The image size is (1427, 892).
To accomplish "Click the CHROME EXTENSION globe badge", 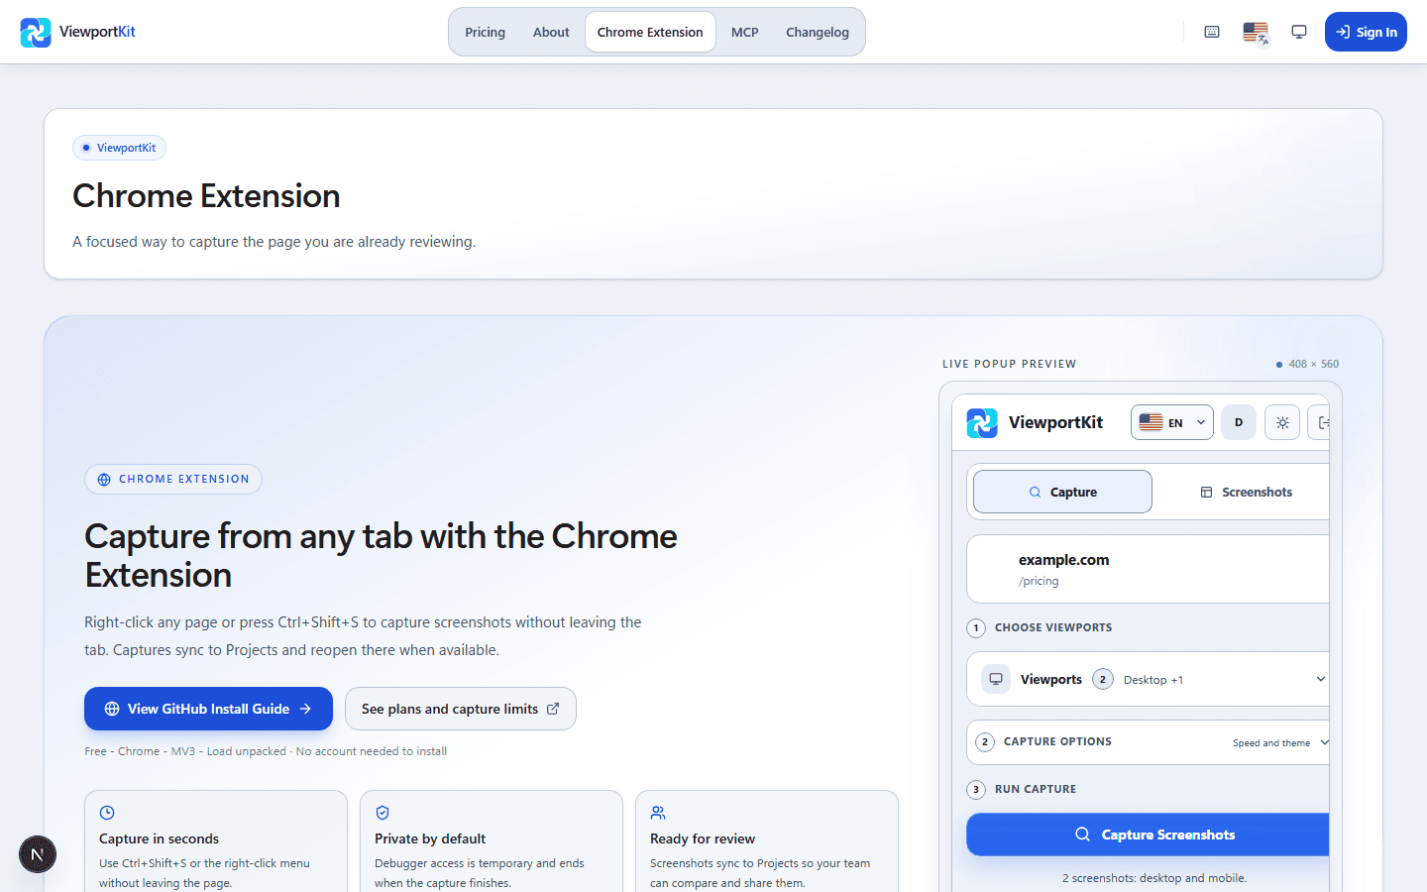I will [x=173, y=479].
